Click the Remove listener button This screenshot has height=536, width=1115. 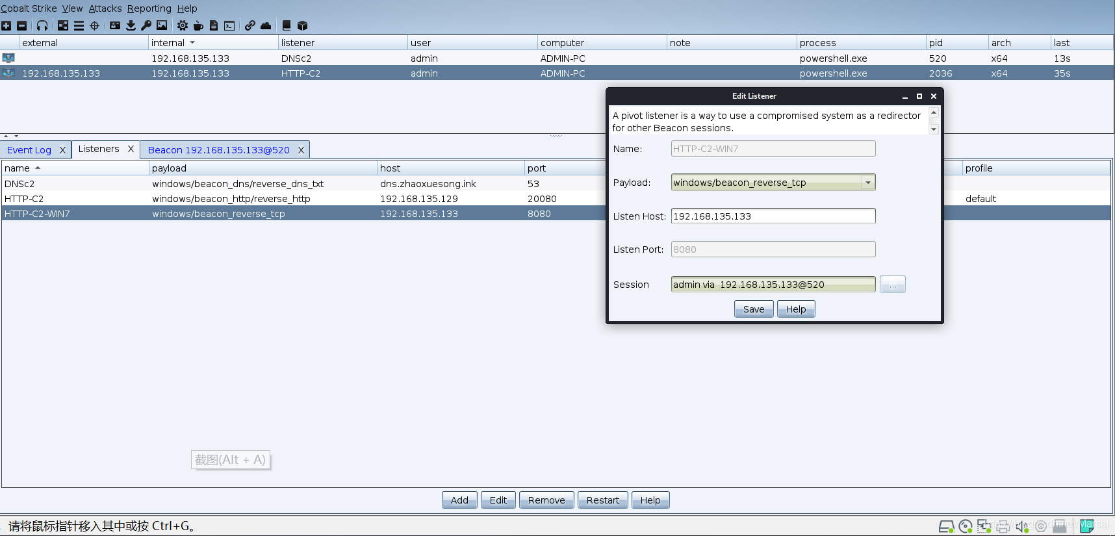pyautogui.click(x=546, y=500)
